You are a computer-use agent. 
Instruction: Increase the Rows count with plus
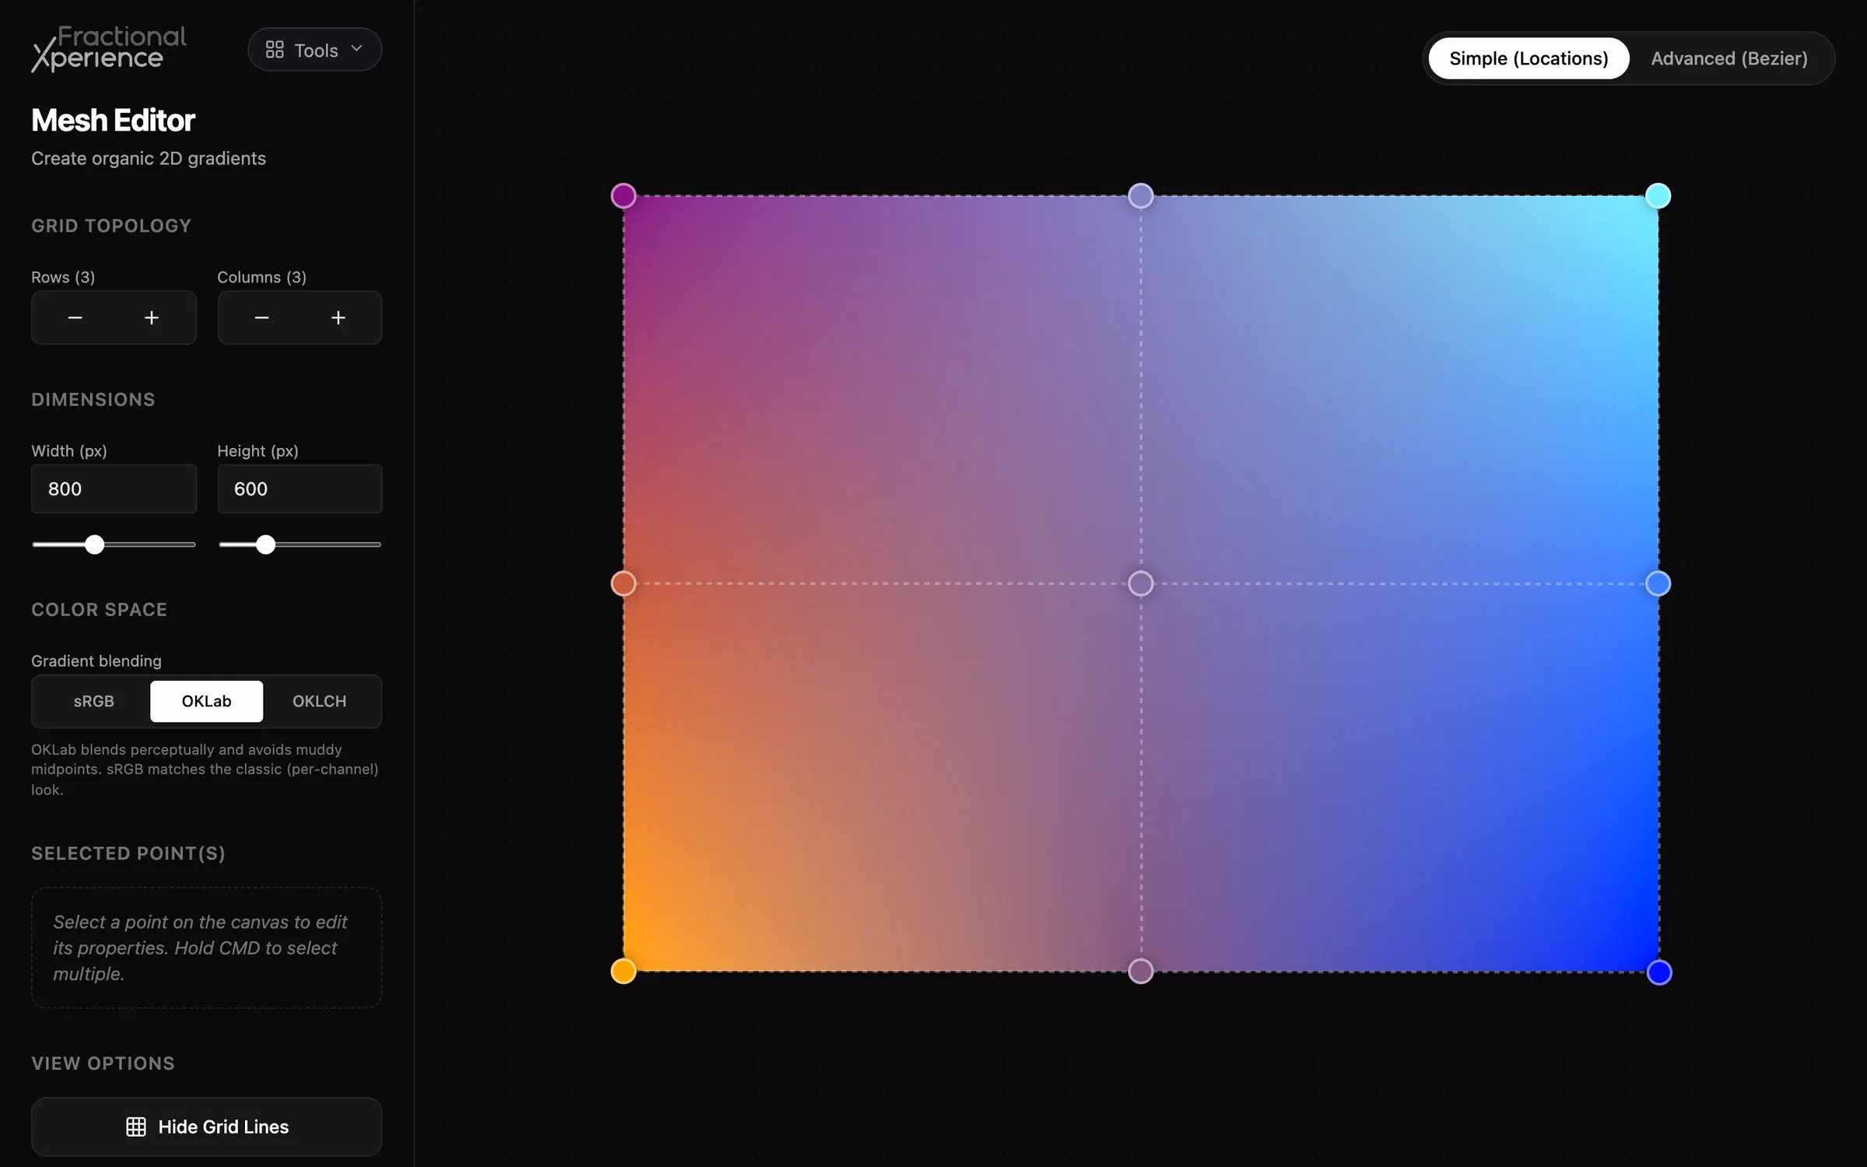point(152,317)
